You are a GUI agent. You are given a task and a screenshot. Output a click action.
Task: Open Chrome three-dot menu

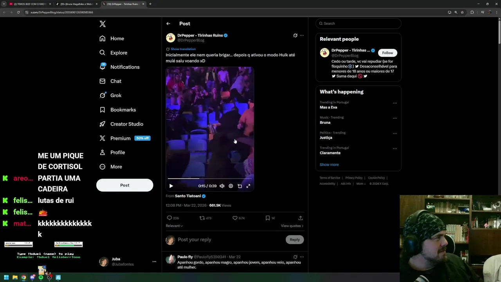(496, 12)
